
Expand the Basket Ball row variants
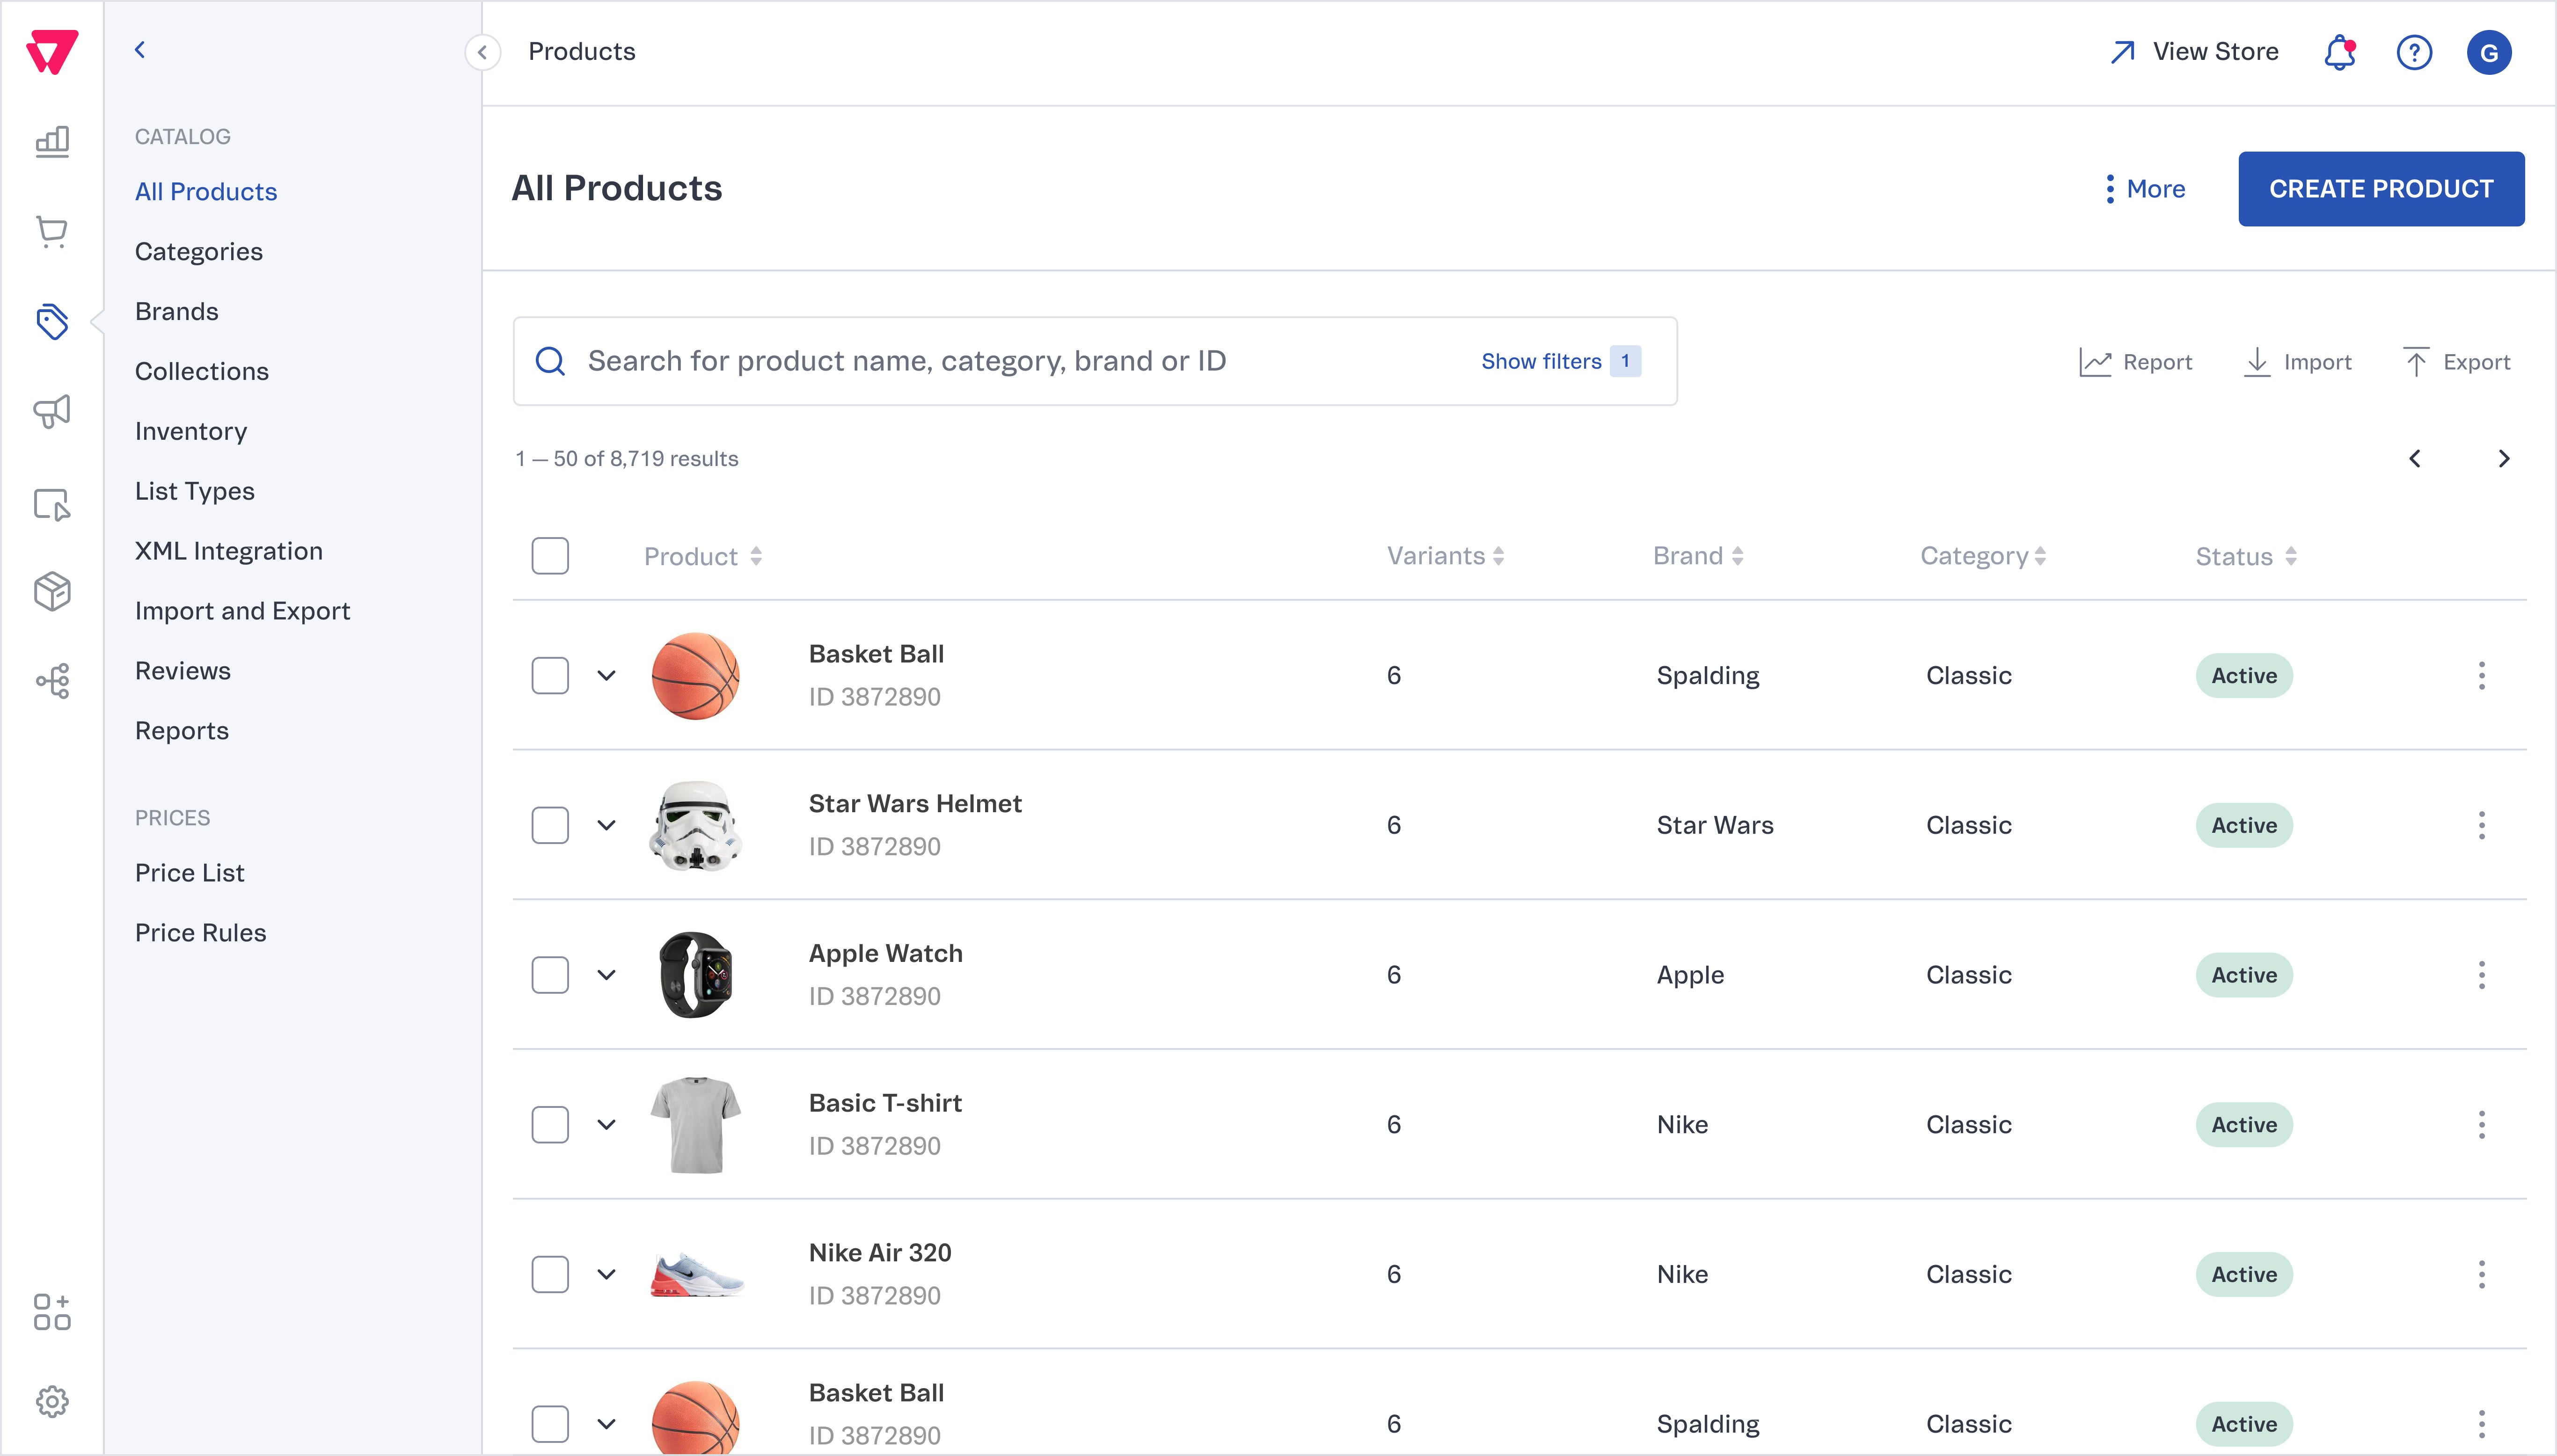click(x=606, y=676)
